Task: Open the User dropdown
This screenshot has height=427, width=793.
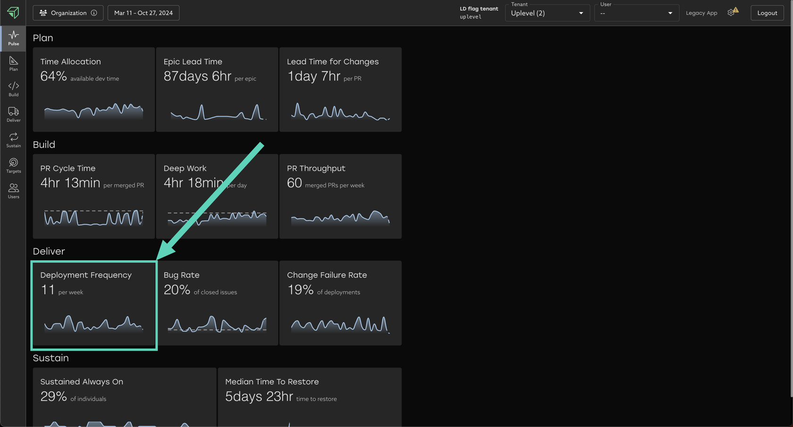Action: click(636, 13)
